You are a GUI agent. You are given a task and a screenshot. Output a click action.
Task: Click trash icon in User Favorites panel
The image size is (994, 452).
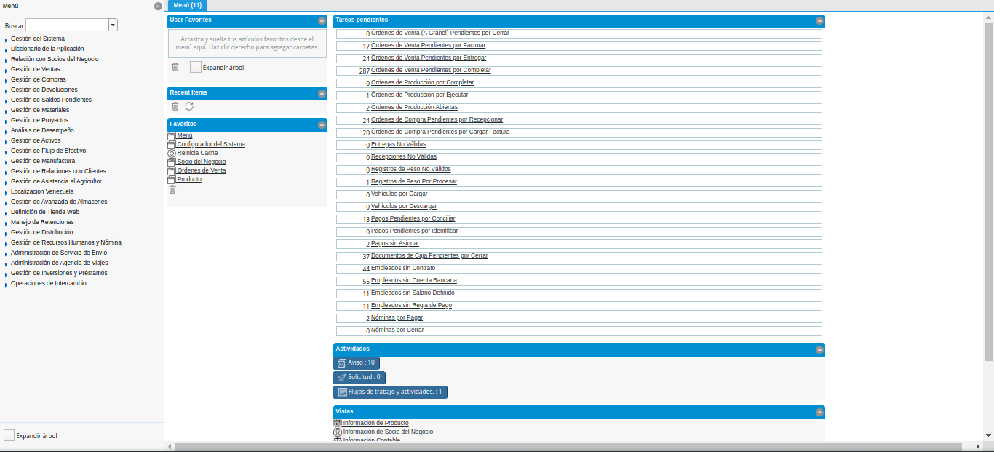click(175, 67)
